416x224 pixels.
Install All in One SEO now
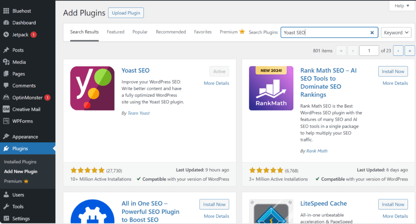tap(214, 205)
